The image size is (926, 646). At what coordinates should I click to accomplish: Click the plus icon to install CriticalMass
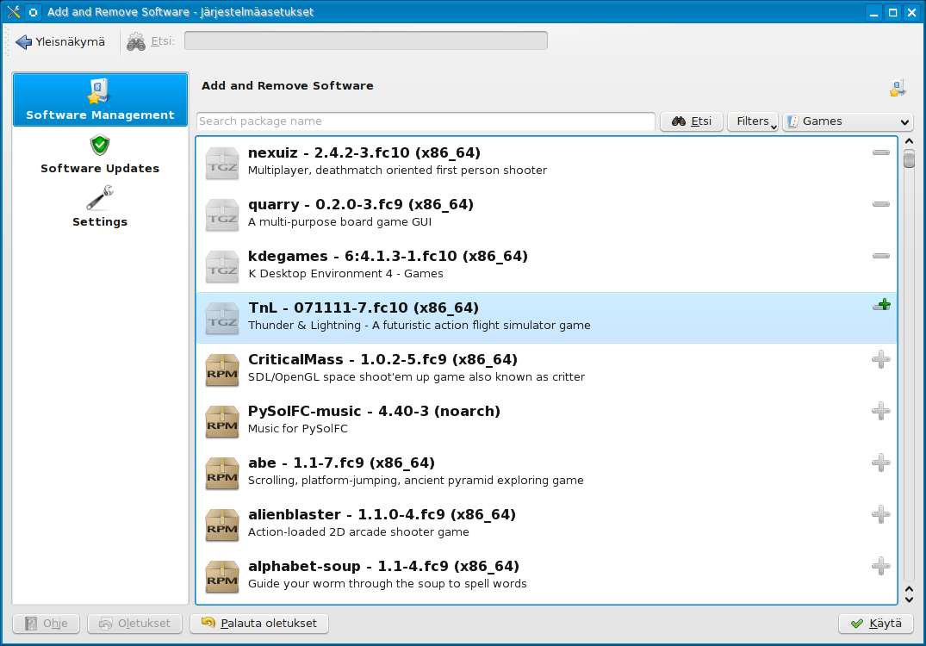880,359
